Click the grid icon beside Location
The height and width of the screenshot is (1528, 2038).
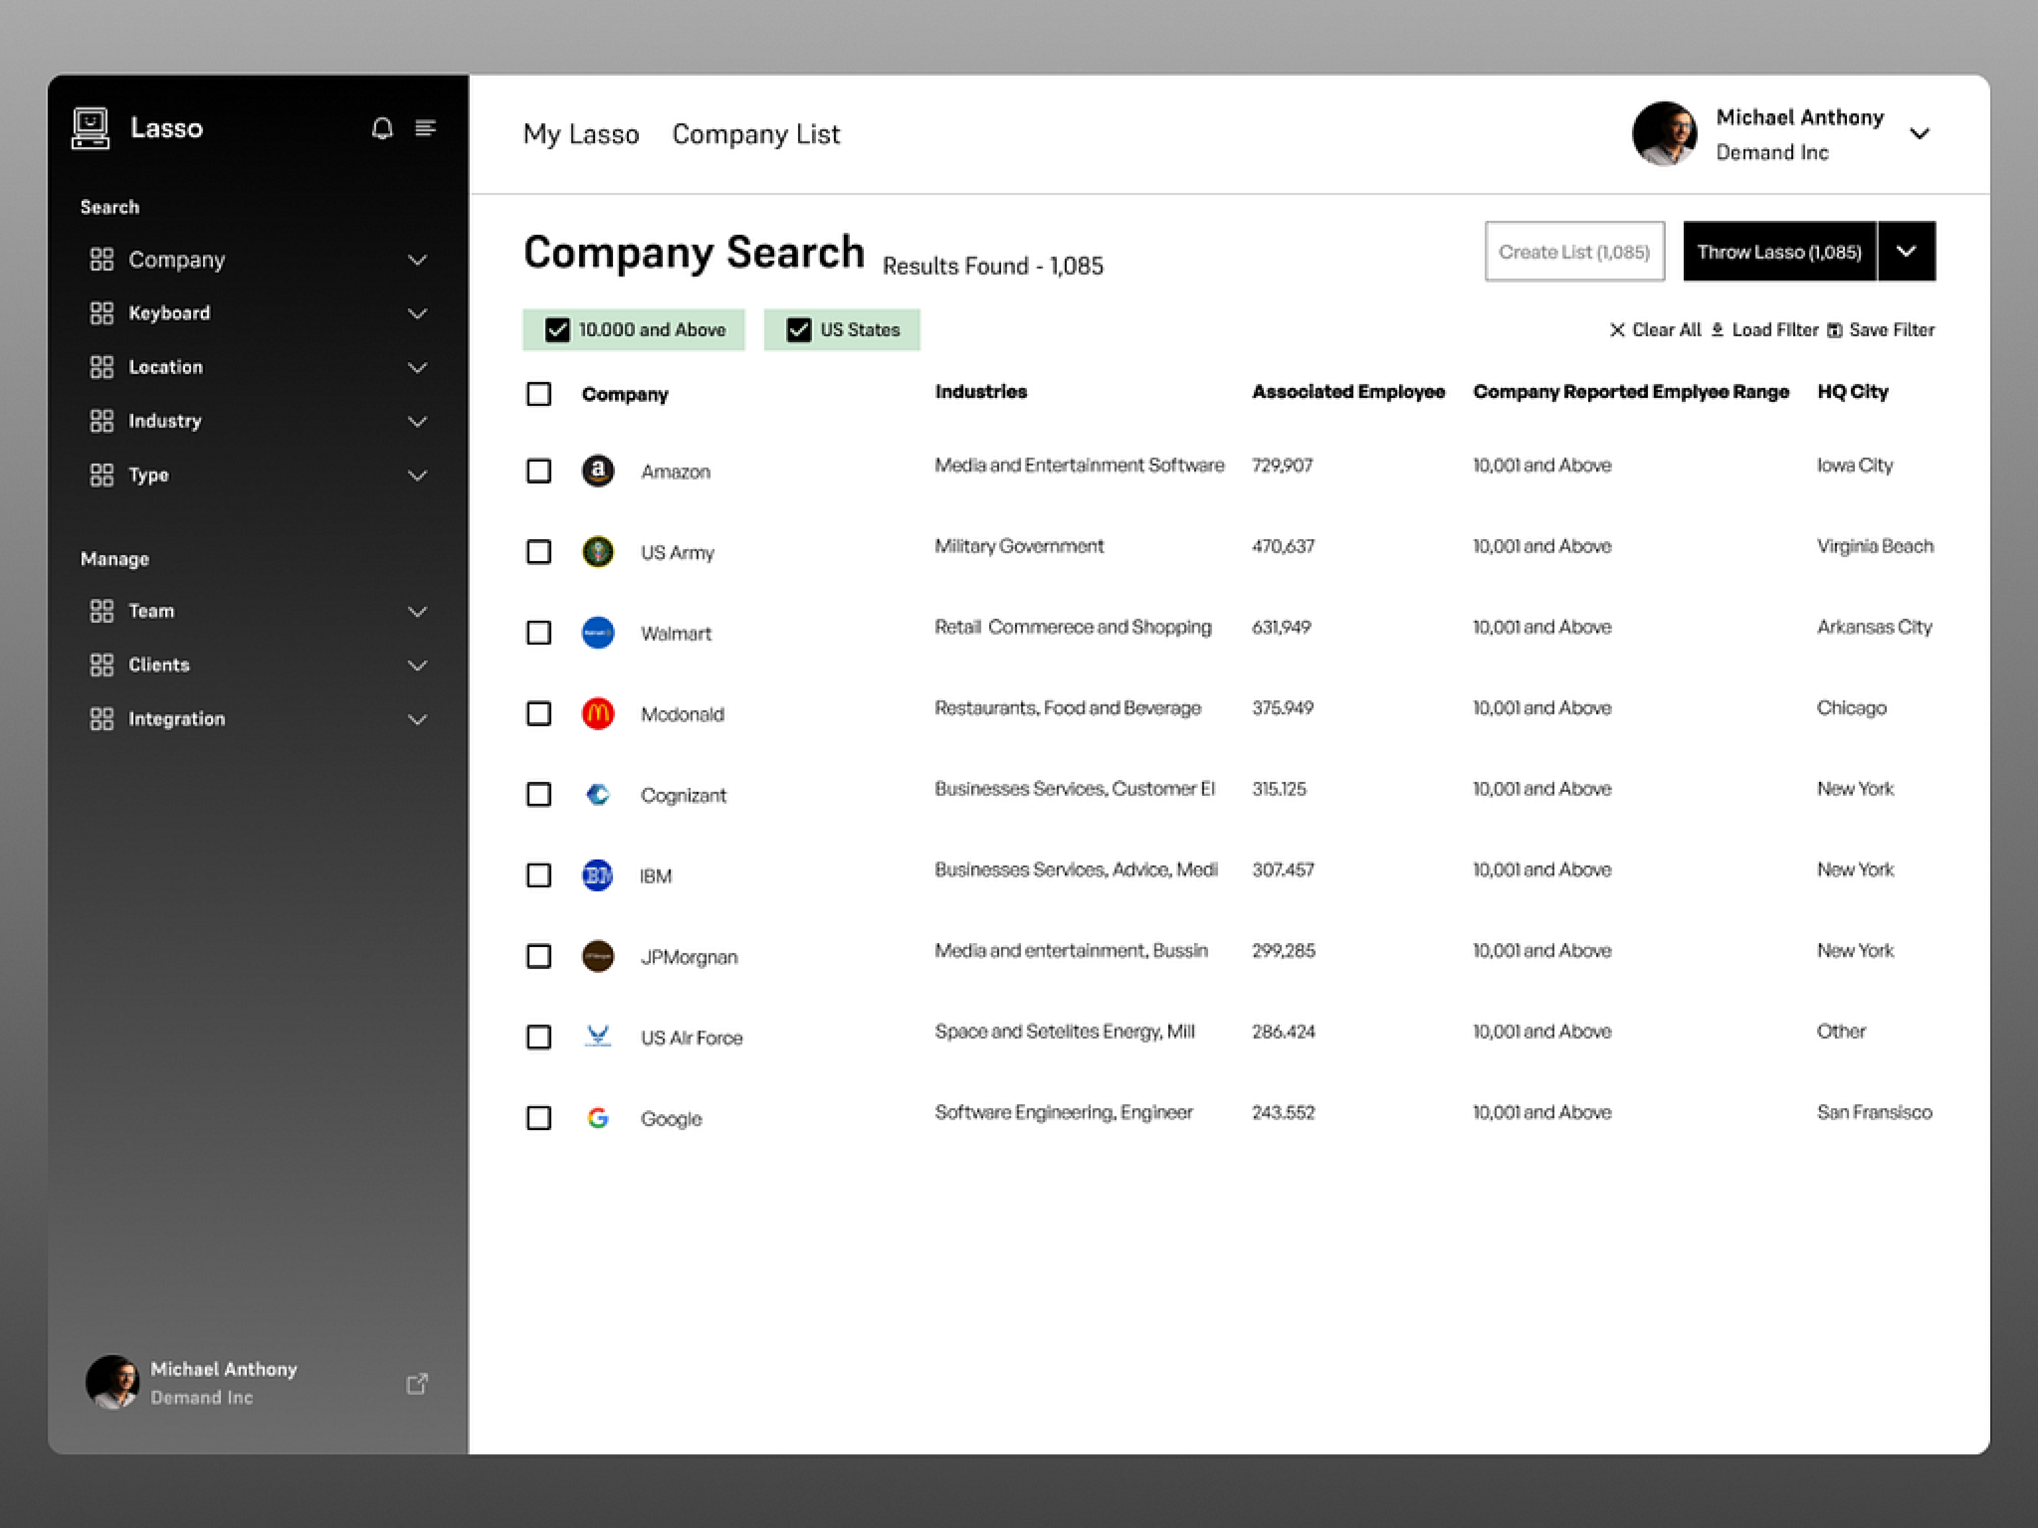pyautogui.click(x=102, y=368)
